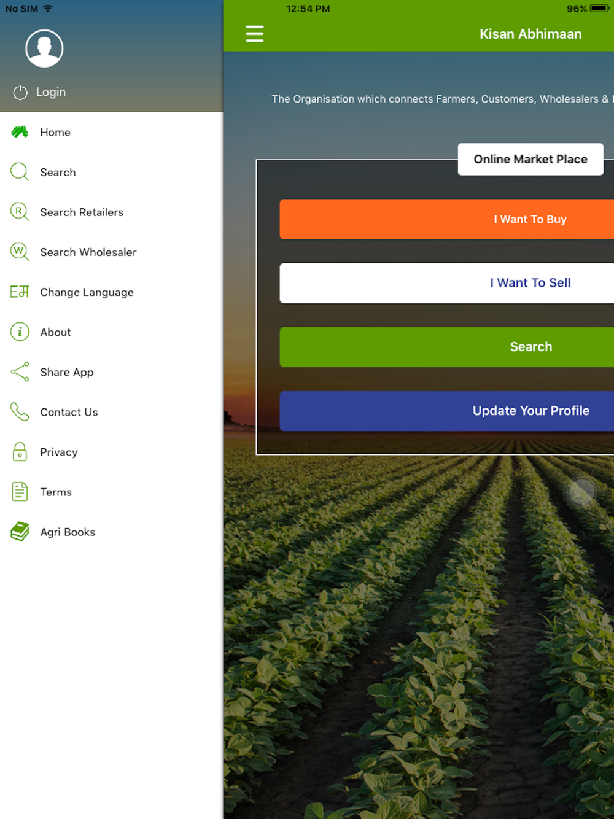
Task: Click the Privacy lock icon
Action: [20, 451]
